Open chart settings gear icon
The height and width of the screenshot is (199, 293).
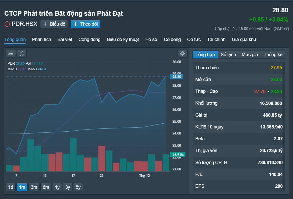tap(182, 53)
